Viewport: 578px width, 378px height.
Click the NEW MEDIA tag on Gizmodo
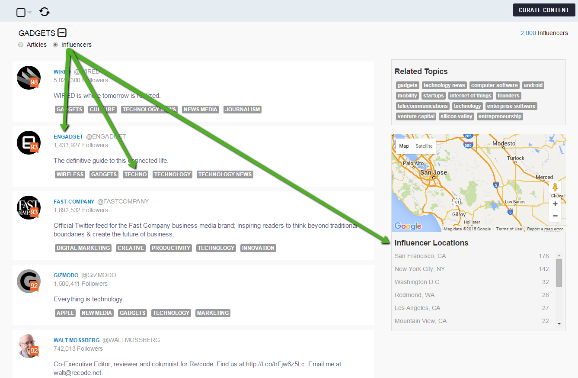(x=97, y=313)
